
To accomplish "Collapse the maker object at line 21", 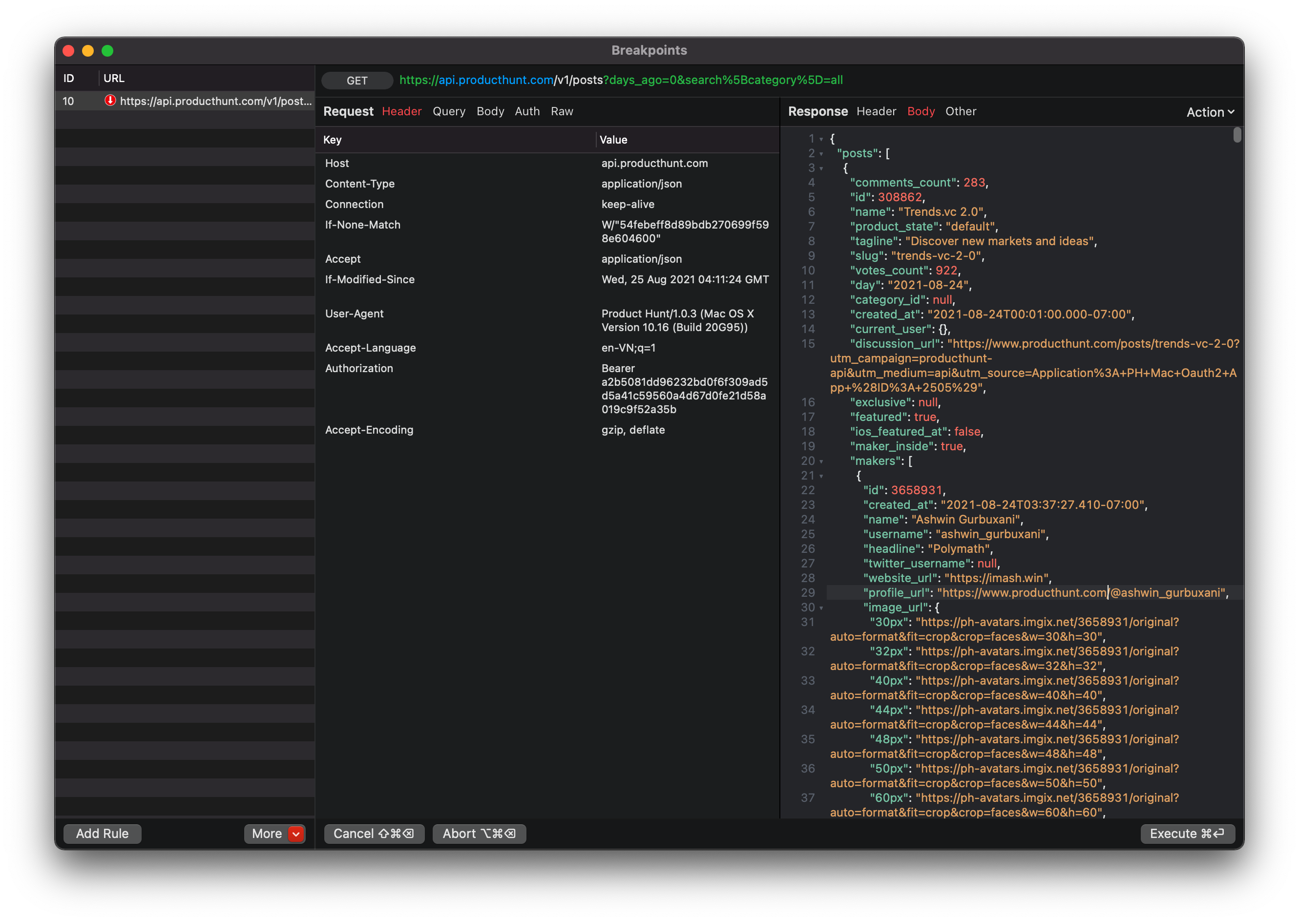I will (821, 476).
